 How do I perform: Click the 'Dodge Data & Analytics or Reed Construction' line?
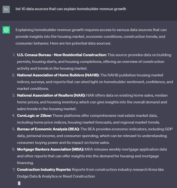click(56, 176)
